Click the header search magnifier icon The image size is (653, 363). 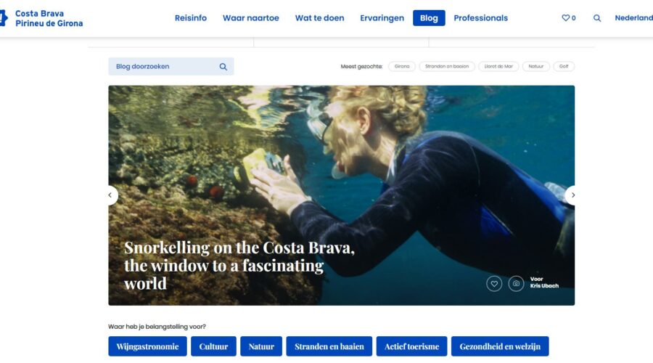pos(597,18)
